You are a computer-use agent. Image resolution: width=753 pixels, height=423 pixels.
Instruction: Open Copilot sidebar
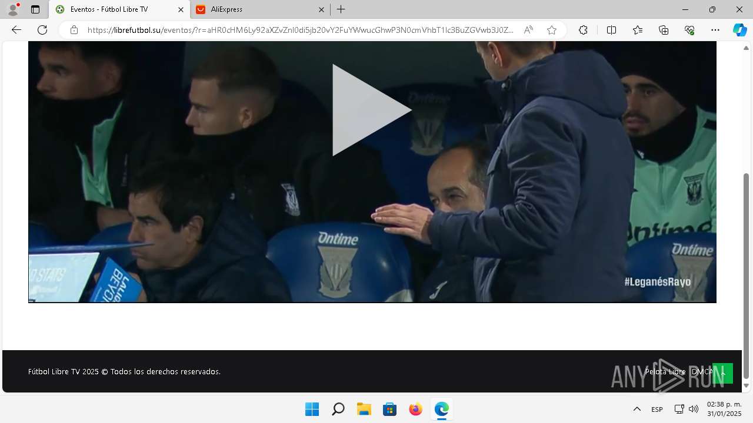pos(739,30)
